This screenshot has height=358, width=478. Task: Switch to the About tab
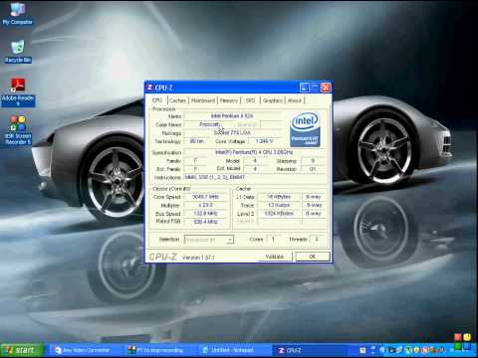tap(295, 100)
